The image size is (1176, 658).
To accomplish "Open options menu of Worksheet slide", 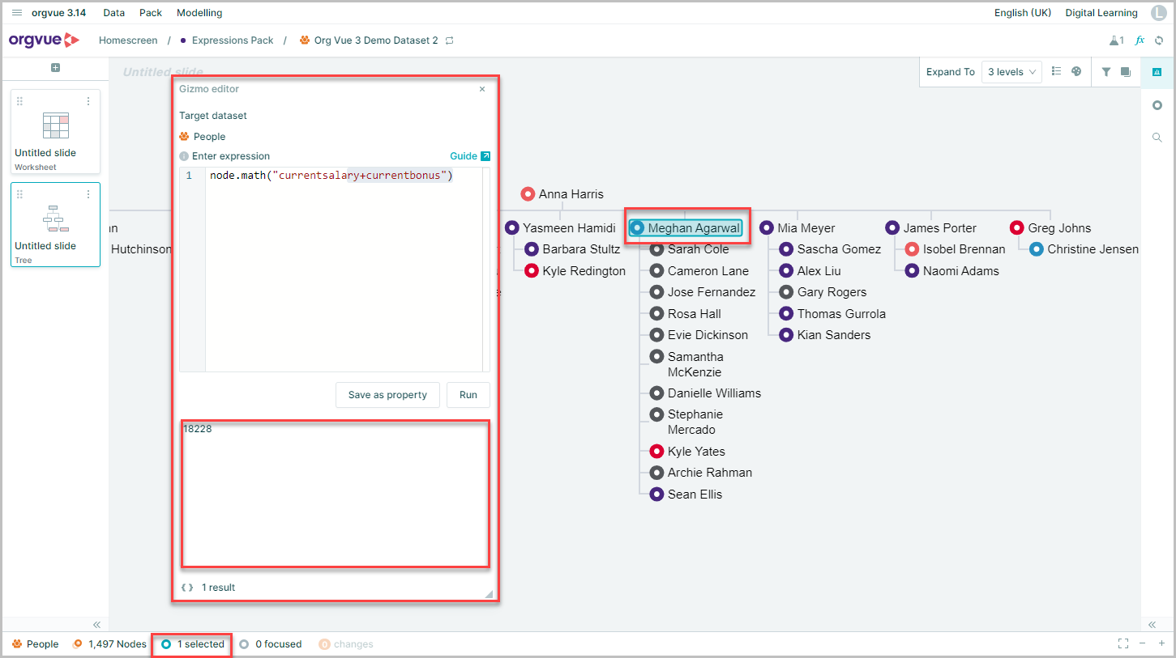I will (x=88, y=101).
